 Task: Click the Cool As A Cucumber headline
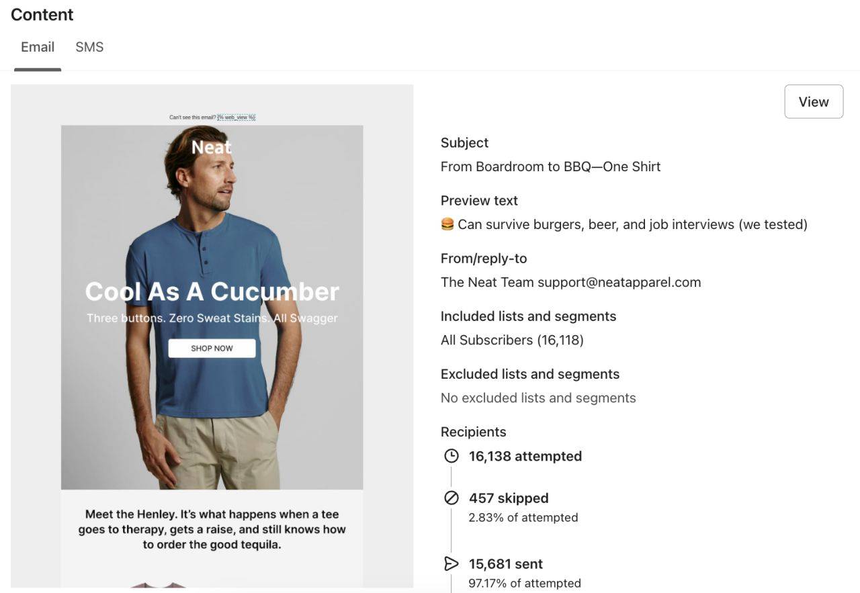point(212,291)
